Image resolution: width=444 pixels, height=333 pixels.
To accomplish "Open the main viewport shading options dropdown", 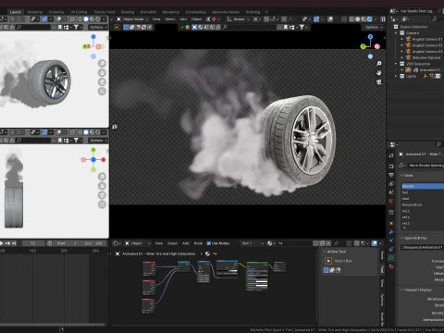I will (375, 19).
